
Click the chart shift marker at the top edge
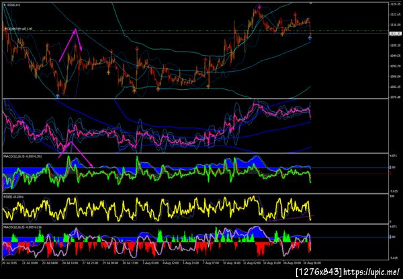pos(311,3)
